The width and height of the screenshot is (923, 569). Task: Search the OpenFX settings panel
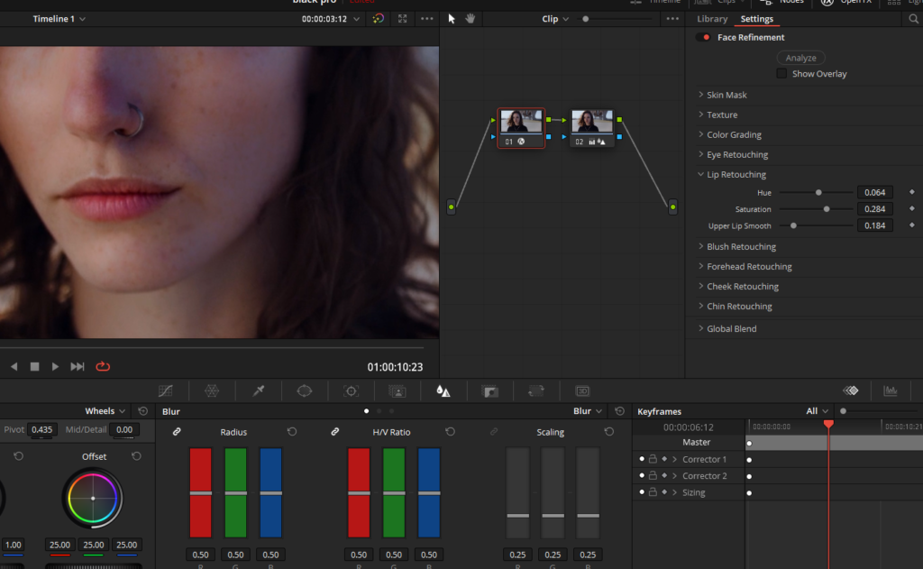pos(914,19)
